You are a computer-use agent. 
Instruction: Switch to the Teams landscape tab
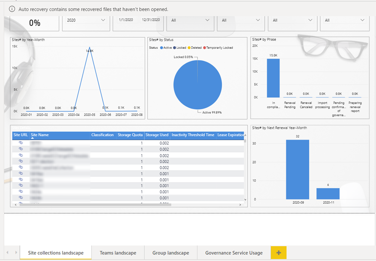(x=118, y=252)
